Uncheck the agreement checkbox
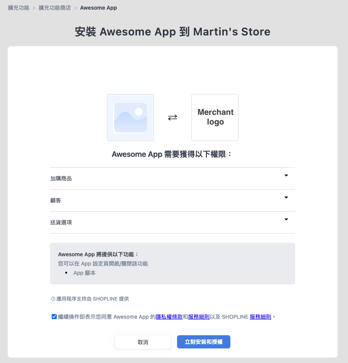This screenshot has height=363, width=348. [54, 316]
